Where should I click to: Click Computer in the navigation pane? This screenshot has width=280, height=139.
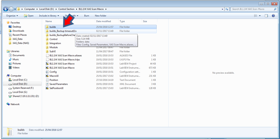pos(16,76)
